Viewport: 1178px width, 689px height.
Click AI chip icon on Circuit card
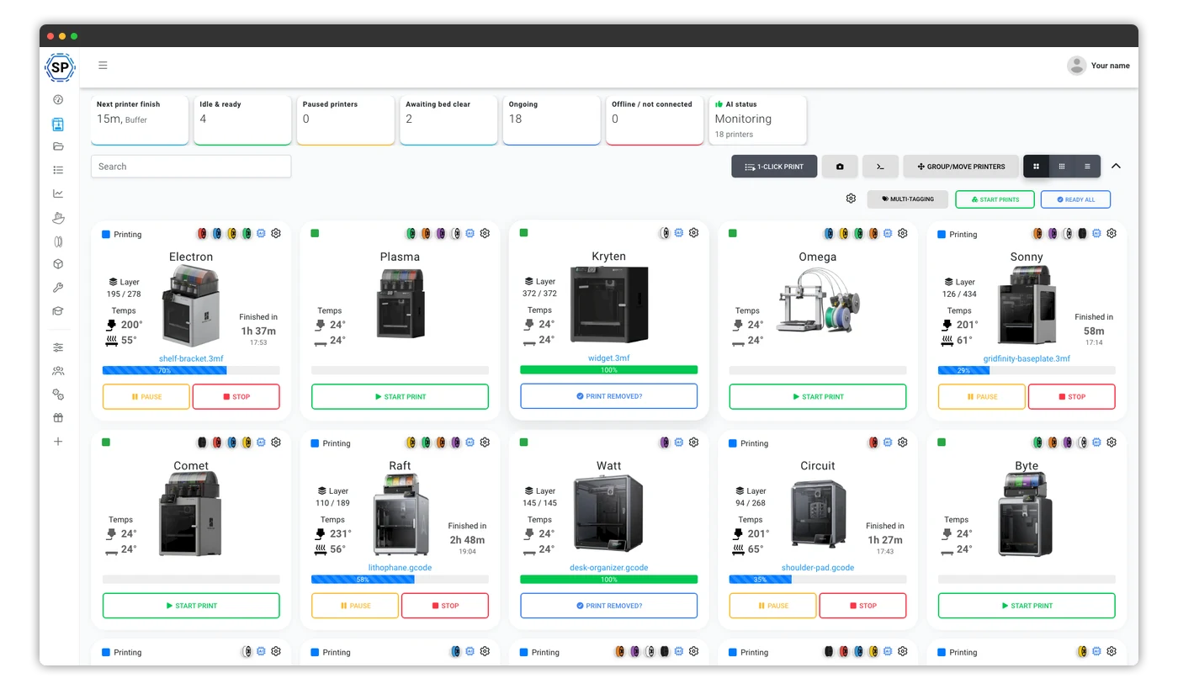(888, 442)
